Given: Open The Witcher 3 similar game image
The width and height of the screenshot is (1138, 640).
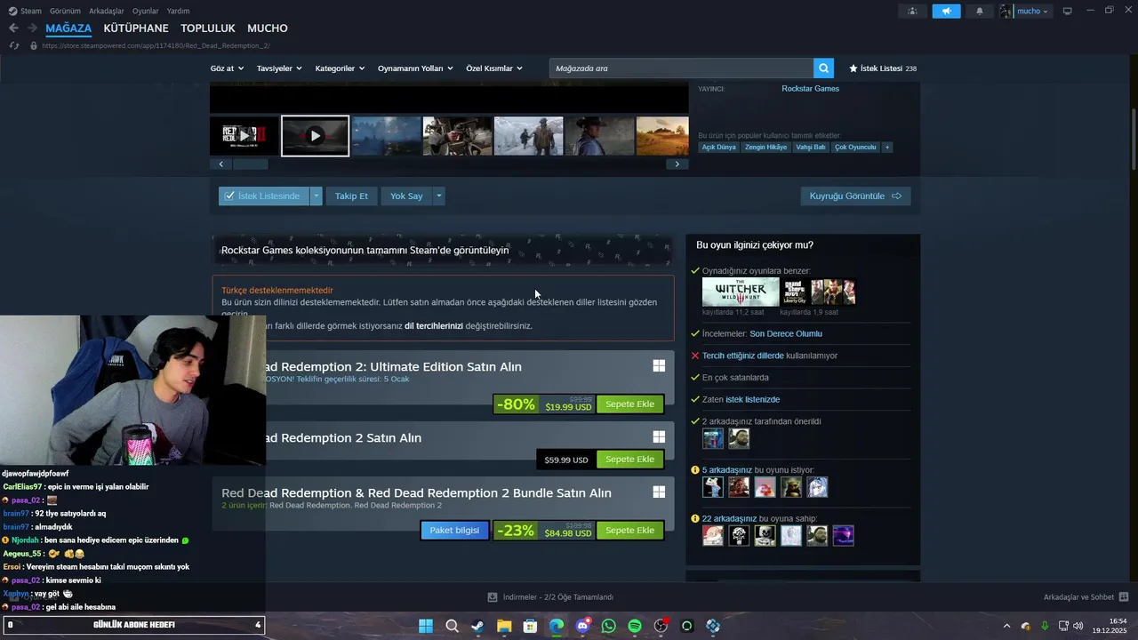Looking at the screenshot, I should tap(741, 292).
